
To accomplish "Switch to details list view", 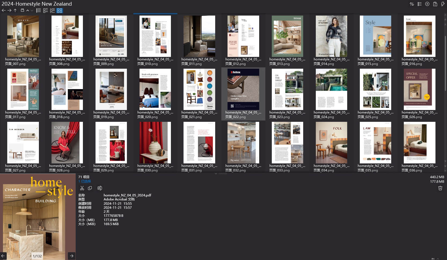I will click(x=46, y=10).
